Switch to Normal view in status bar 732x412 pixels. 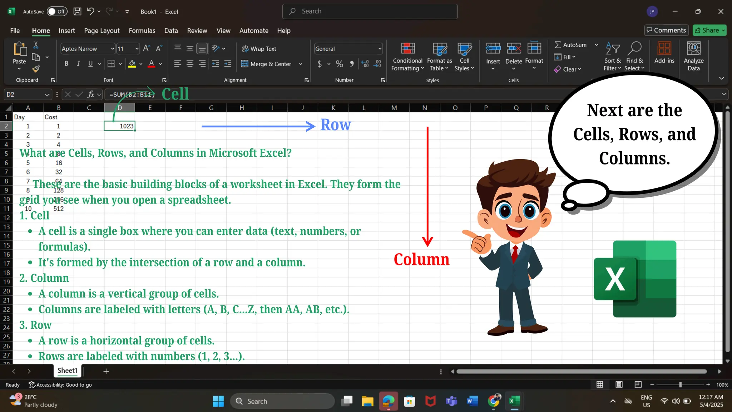pyautogui.click(x=600, y=384)
